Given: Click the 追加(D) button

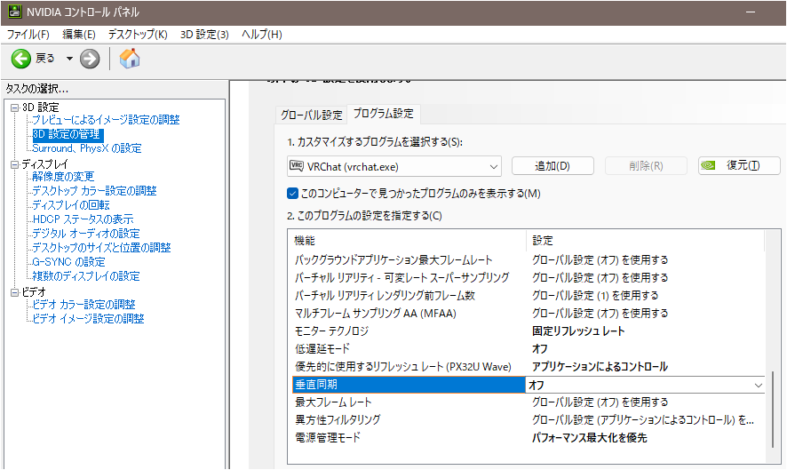Looking at the screenshot, I should pyautogui.click(x=552, y=166).
